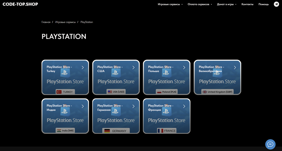Click the chevron on PlayStation Store Германия card
Screen dimensions: 282x151
pyautogui.click(x=133, y=106)
